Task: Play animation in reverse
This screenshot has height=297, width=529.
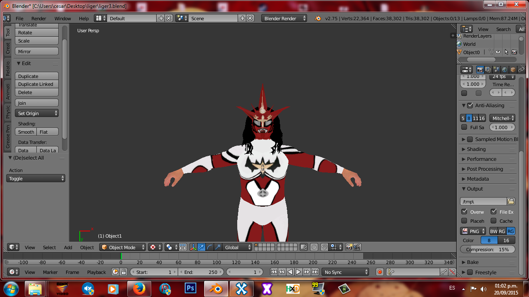Action: [x=290, y=272]
